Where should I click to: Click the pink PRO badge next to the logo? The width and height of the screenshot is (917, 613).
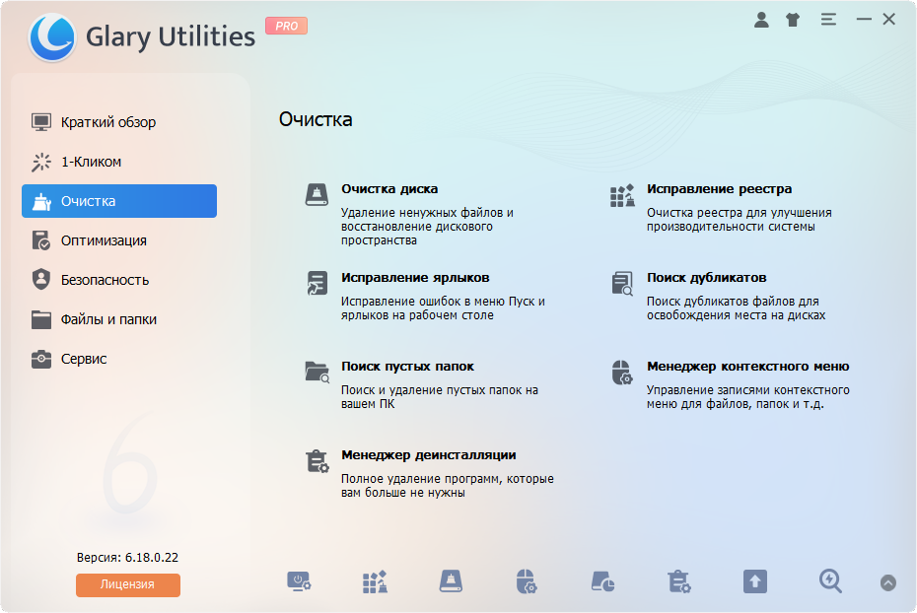tap(286, 27)
